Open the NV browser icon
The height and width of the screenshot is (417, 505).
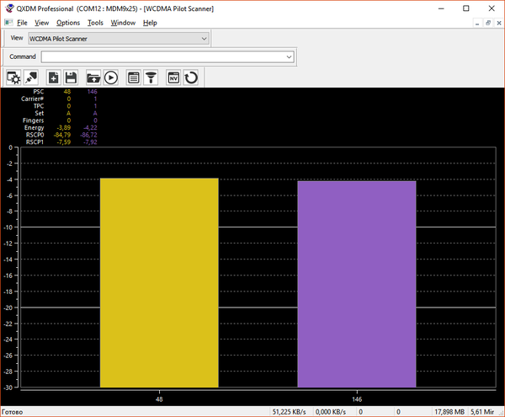173,78
